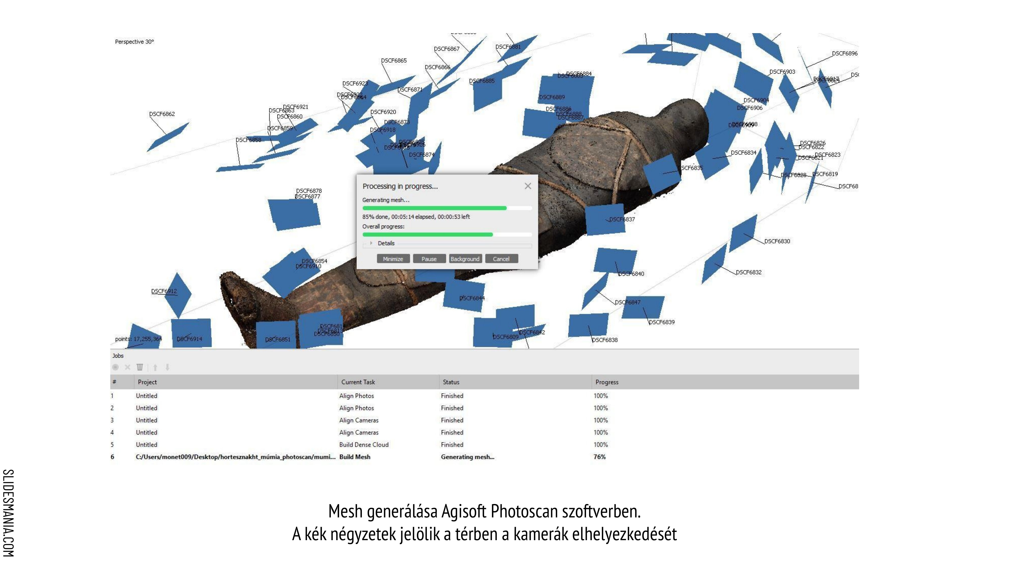Pause the mesh generation
Viewport: 1011px width, 569px height.
tap(429, 259)
